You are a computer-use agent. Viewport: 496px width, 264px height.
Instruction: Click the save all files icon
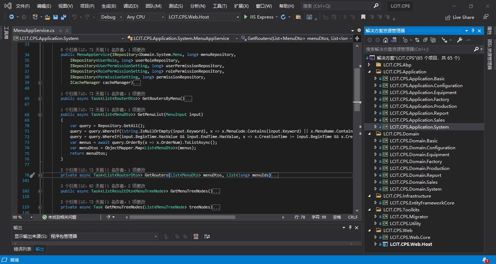pos(64,17)
